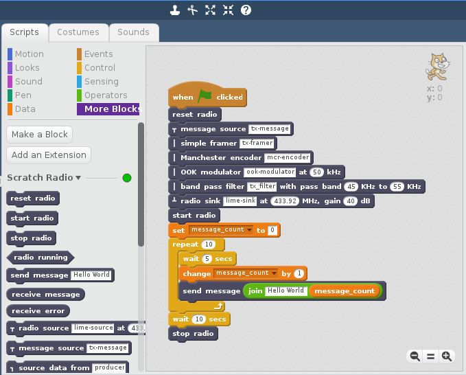Click the 55 KHz pass band field
Screen dimensions: 466x375
(397, 187)
